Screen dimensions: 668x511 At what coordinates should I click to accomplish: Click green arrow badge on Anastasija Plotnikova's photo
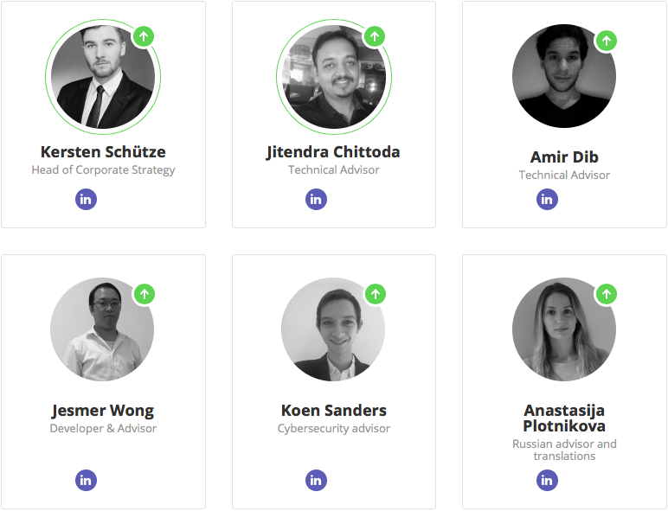[607, 294]
